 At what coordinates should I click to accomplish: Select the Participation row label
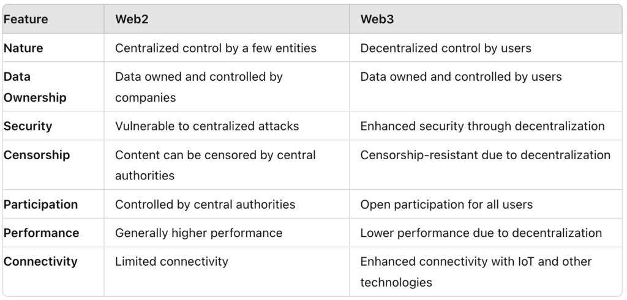(41, 204)
